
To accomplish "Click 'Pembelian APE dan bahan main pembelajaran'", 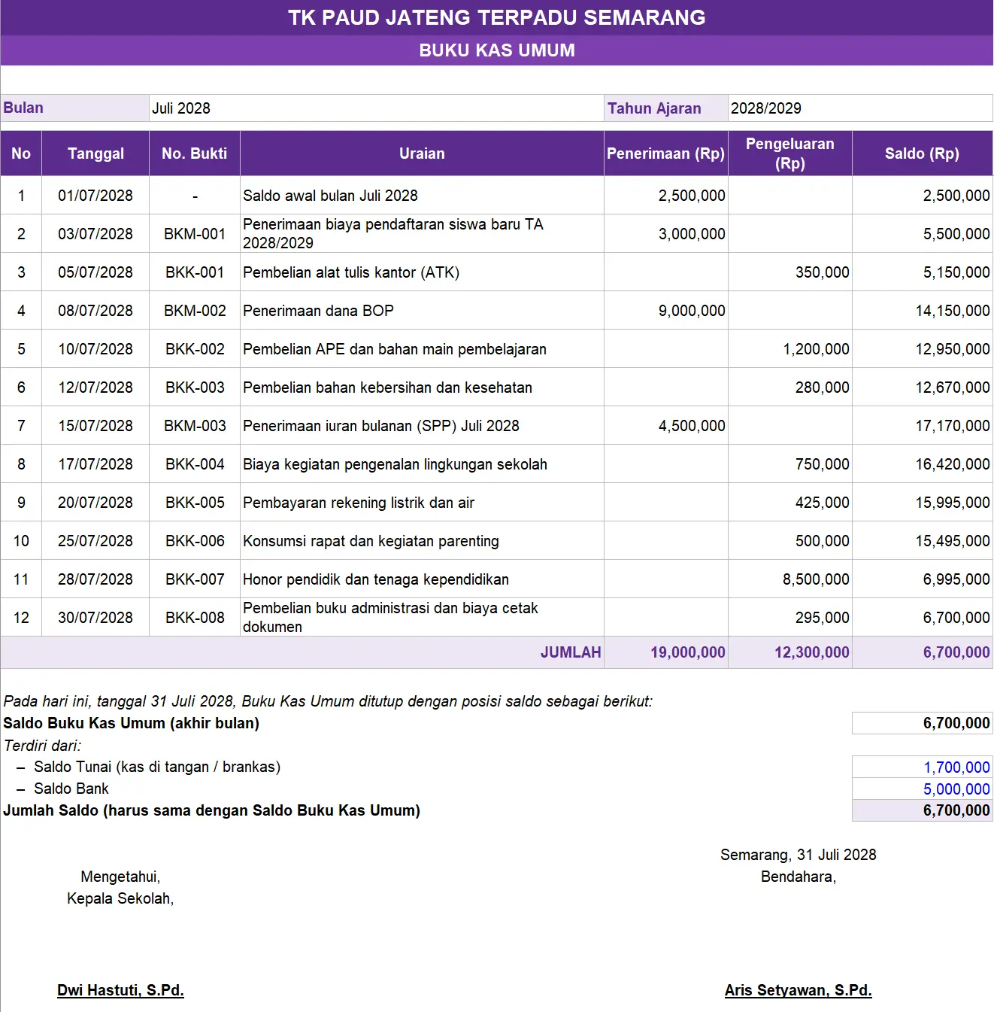I will pyautogui.click(x=422, y=349).
